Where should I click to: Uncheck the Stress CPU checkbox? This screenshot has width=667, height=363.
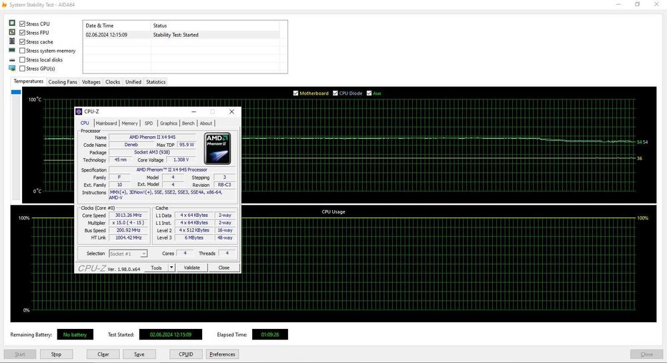coord(22,24)
